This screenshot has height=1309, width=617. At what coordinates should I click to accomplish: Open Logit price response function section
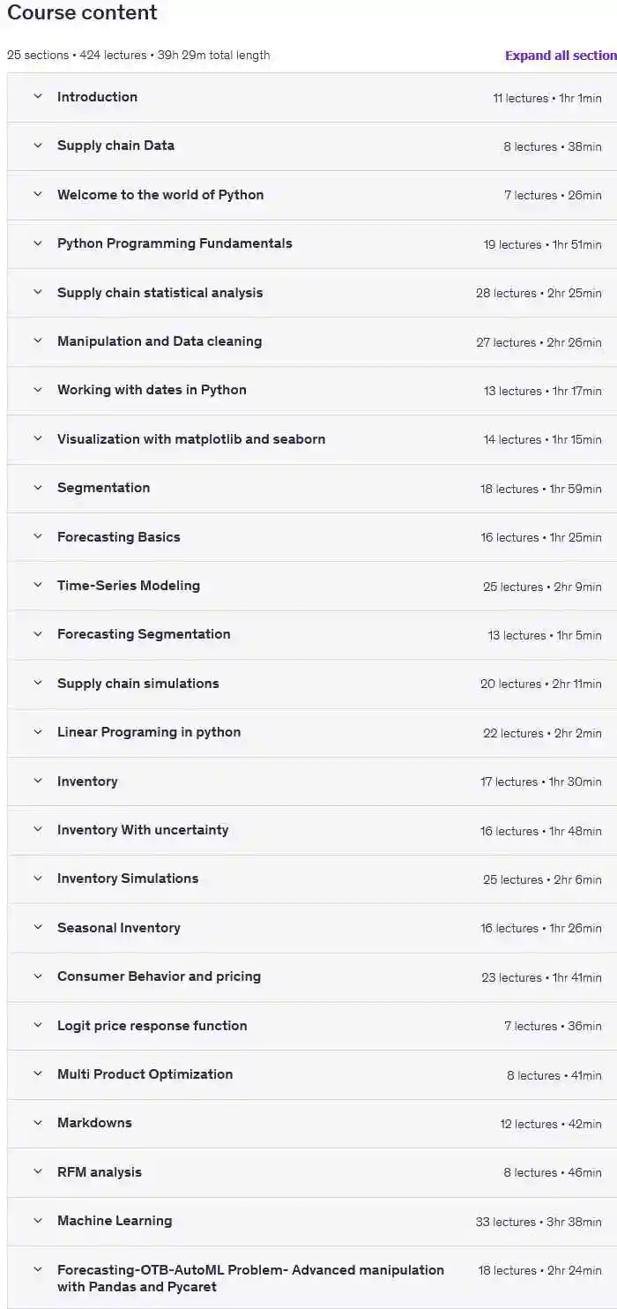(152, 1026)
